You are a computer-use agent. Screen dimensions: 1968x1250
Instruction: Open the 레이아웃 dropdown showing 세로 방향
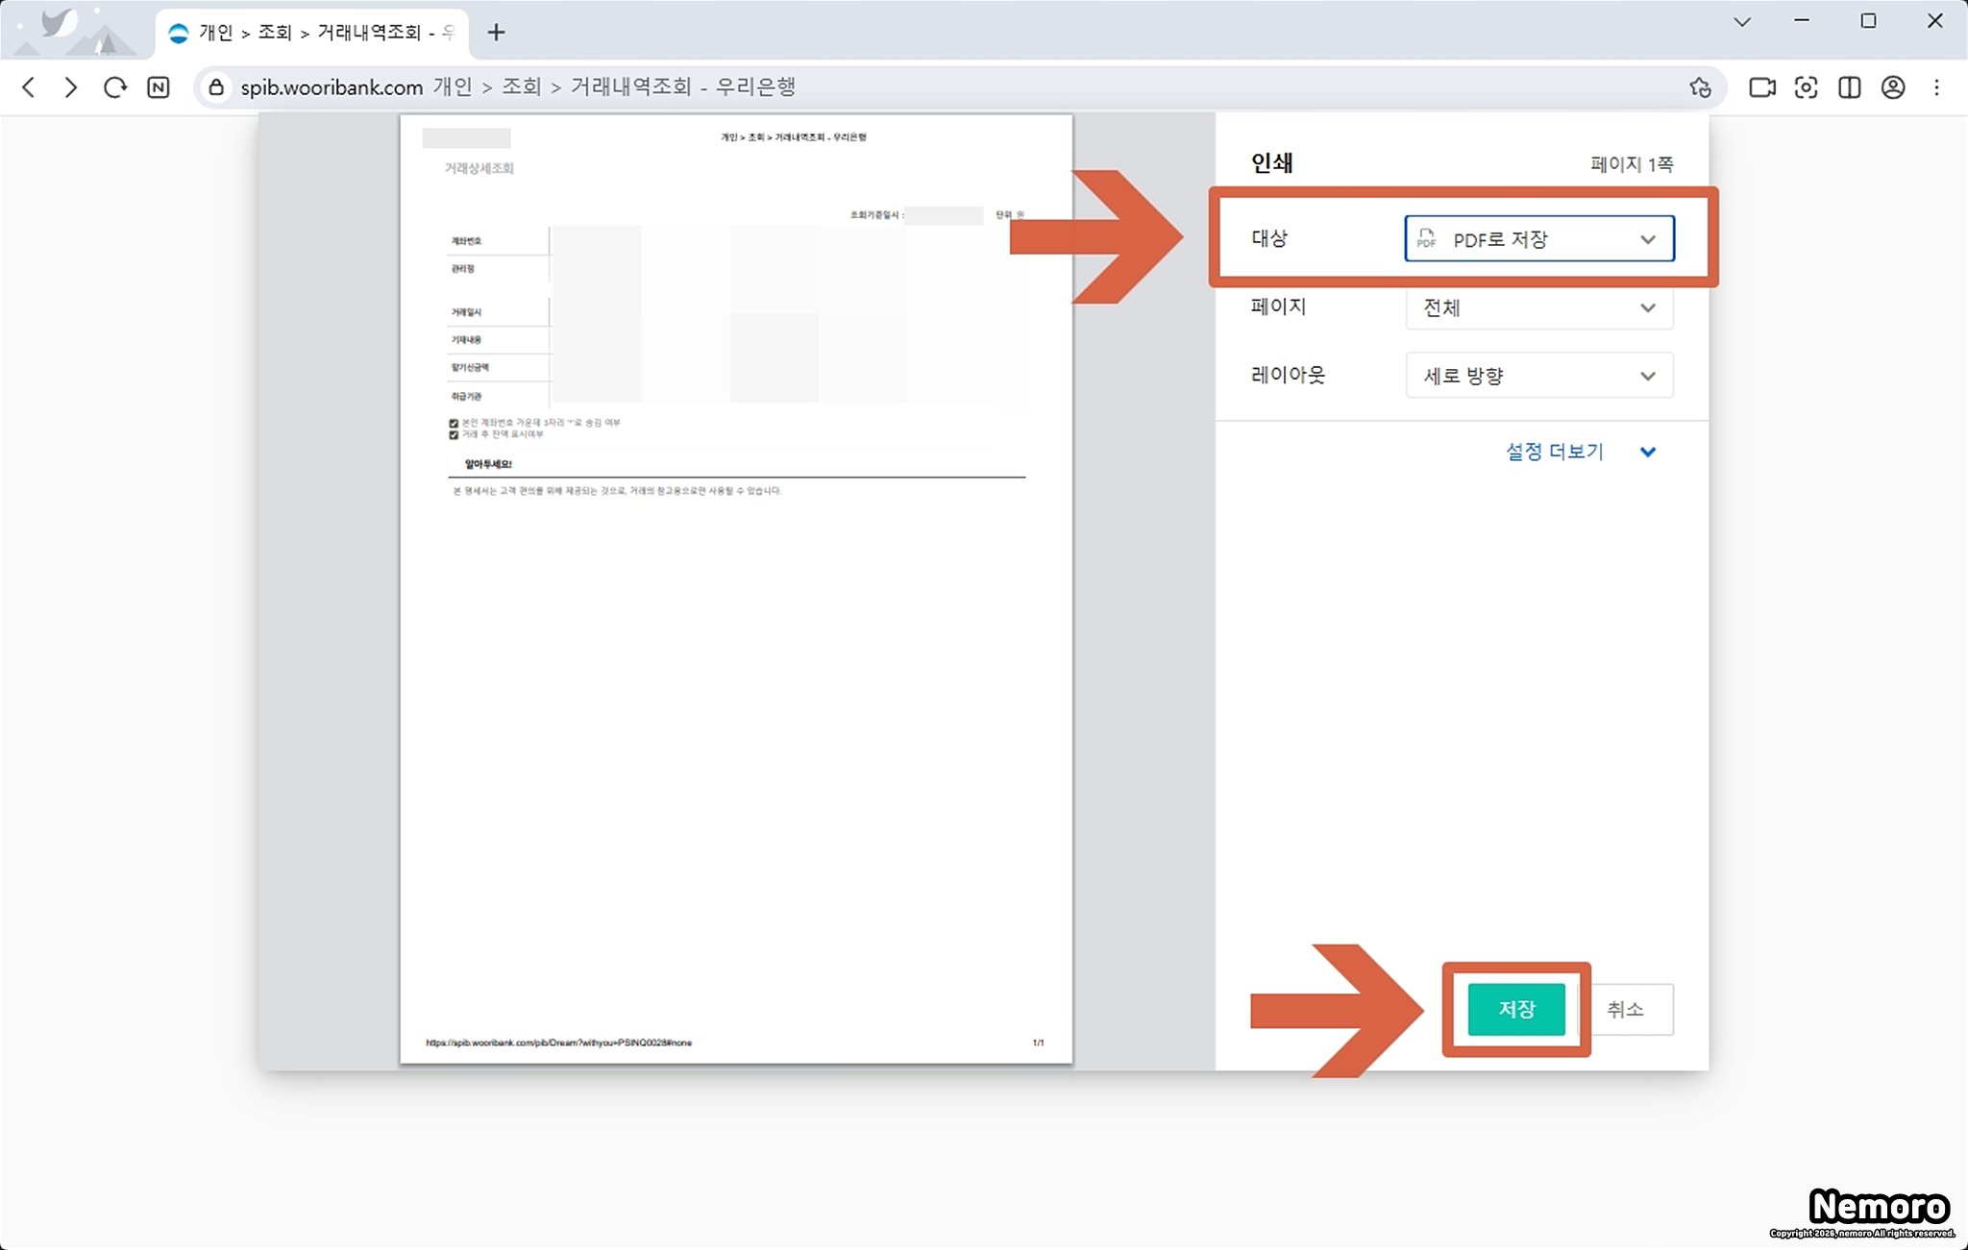tap(1538, 376)
